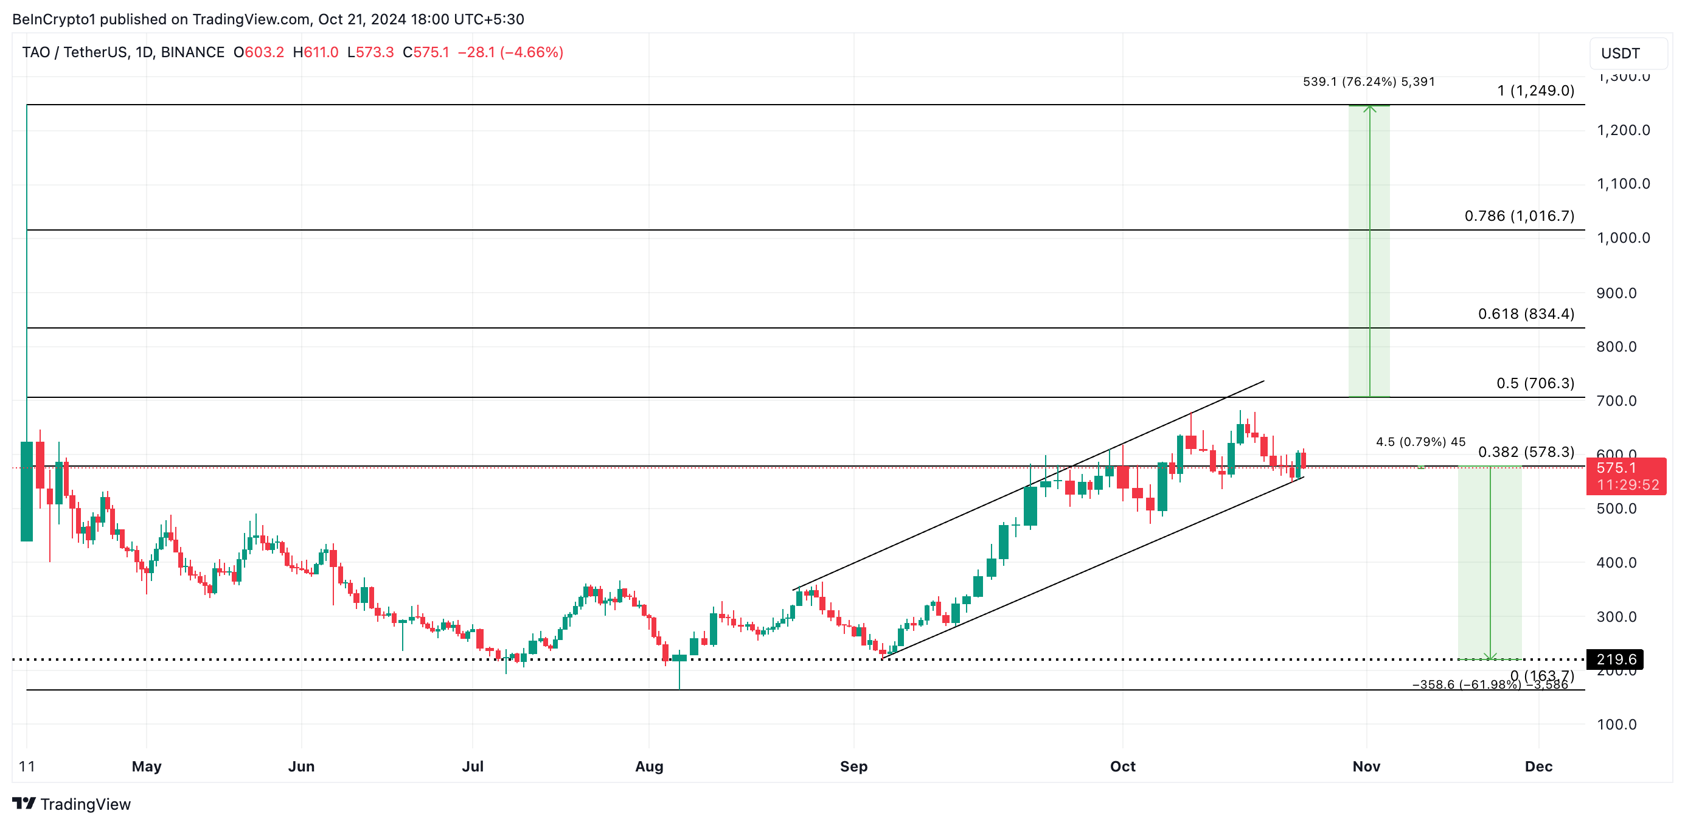Click the TradingView text link at bottom
The image size is (1685, 825).
coord(85,804)
